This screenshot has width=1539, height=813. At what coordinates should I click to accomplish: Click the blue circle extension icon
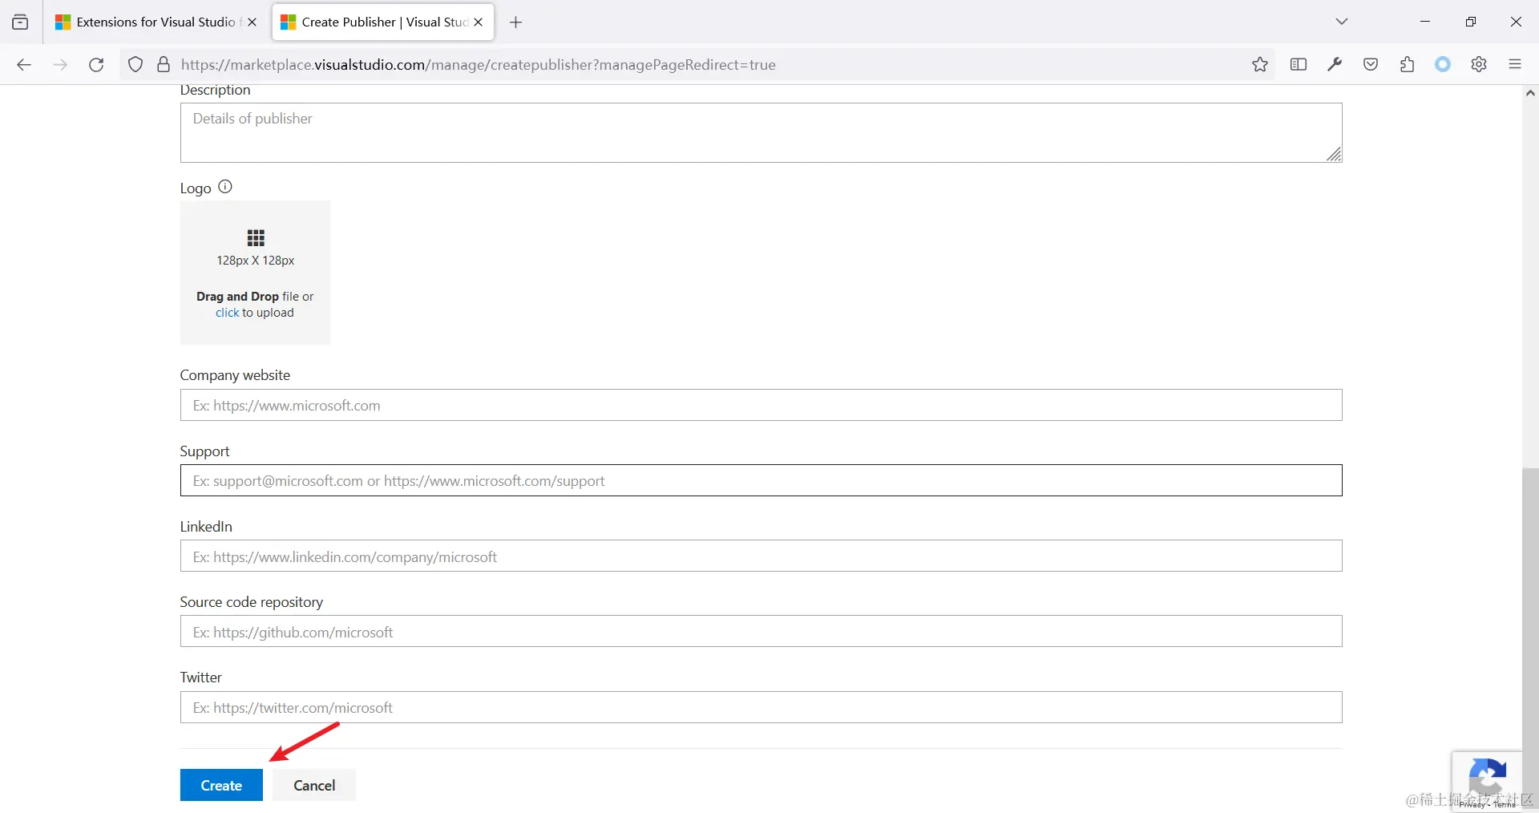(x=1443, y=65)
